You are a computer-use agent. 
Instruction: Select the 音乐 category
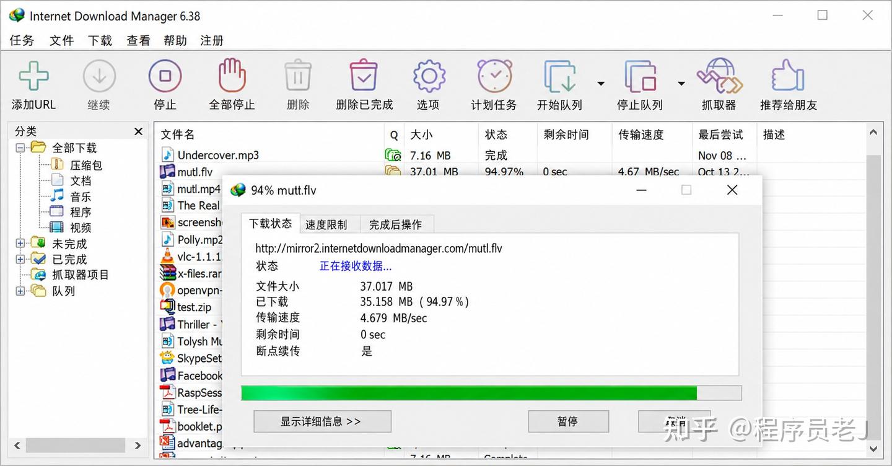coord(71,196)
